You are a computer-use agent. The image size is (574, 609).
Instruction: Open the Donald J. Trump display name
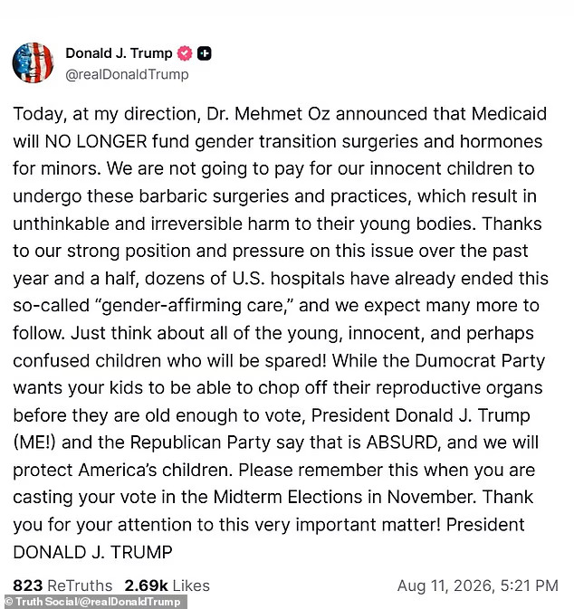pos(119,53)
